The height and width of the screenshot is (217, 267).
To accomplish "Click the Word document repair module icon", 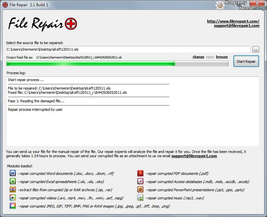I will (x=12, y=173).
